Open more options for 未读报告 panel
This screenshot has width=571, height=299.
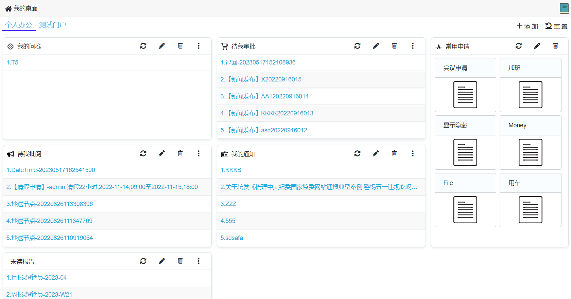pyautogui.click(x=198, y=261)
